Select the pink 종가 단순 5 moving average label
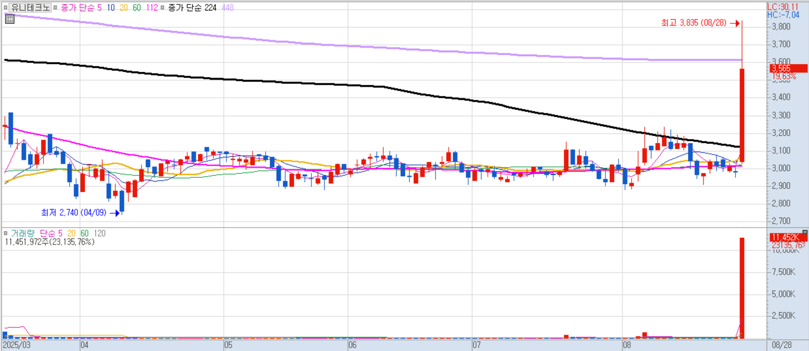809x351 pixels. click(81, 7)
